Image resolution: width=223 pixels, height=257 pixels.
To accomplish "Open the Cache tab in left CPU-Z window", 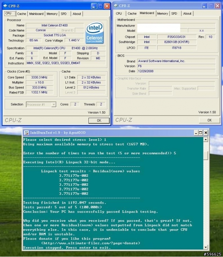I will [x=22, y=14].
